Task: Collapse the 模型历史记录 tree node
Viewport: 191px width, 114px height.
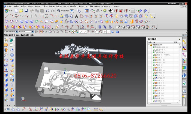Action: click(x=149, y=45)
